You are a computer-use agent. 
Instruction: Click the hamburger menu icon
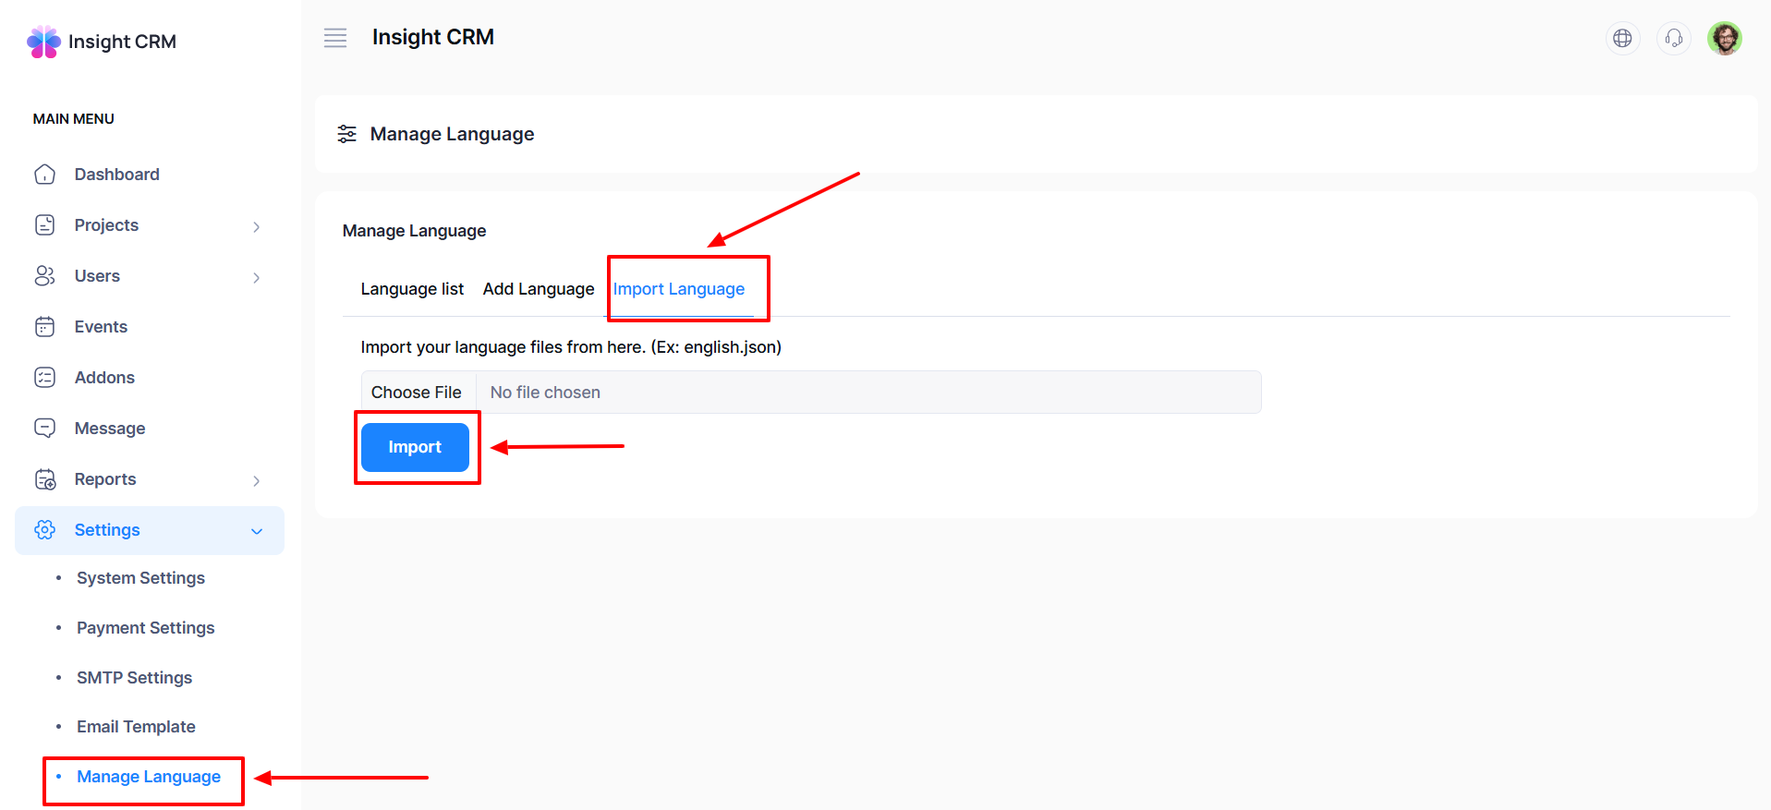point(335,38)
